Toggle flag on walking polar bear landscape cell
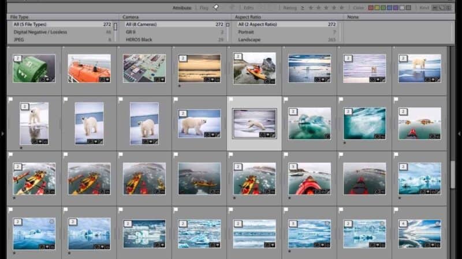This screenshot has height=259, width=462. click(x=176, y=100)
